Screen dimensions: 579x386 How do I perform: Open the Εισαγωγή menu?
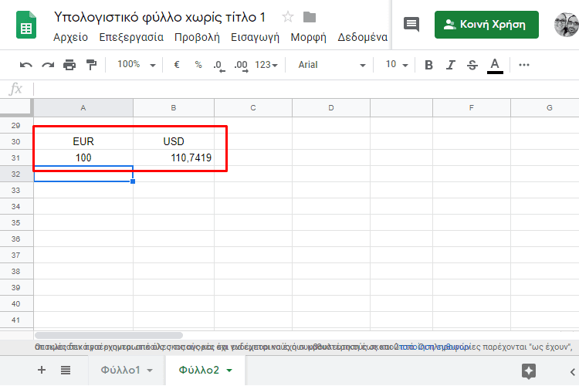[x=256, y=37]
